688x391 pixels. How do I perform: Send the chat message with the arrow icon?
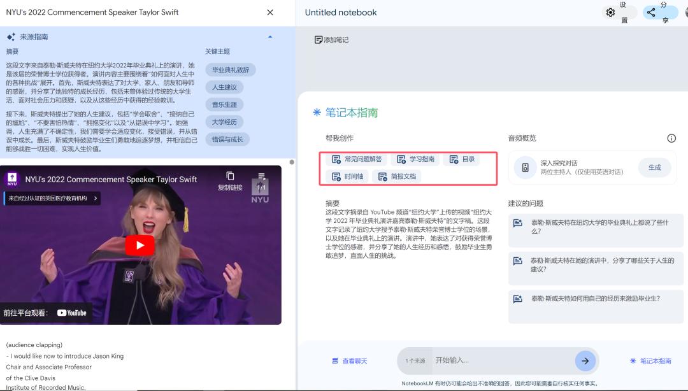tap(585, 360)
